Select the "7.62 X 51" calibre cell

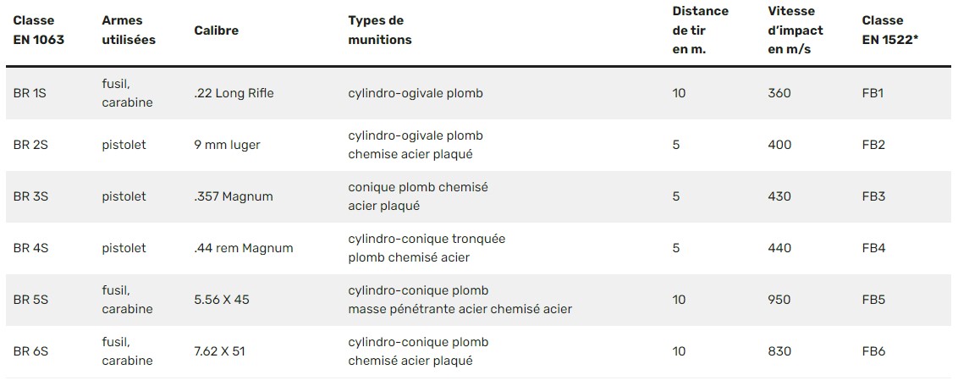tap(219, 351)
